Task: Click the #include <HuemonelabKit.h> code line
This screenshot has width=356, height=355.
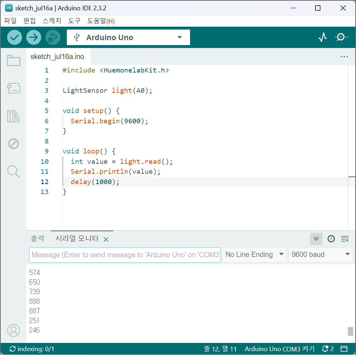Action: (x=116, y=70)
